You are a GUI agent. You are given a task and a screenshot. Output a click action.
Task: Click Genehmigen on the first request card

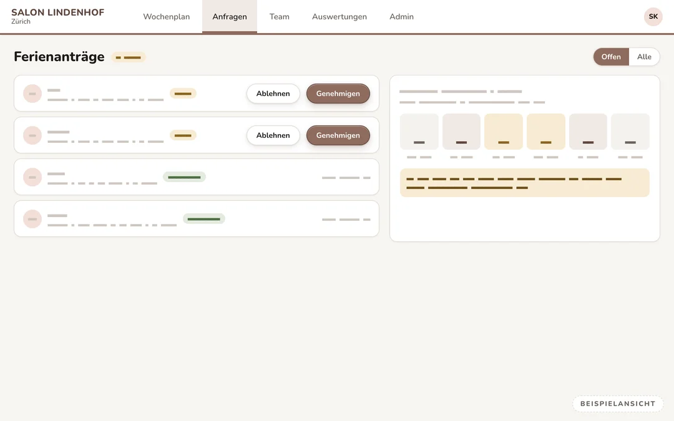tap(338, 94)
